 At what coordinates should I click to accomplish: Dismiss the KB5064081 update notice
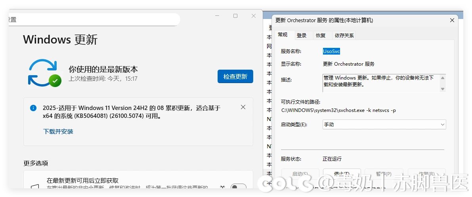click(243, 107)
